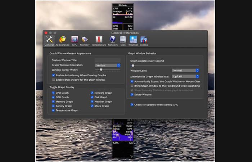Select the Stocks chart icon
Screen dimensions: 252x162
pyautogui.click(x=144, y=40)
